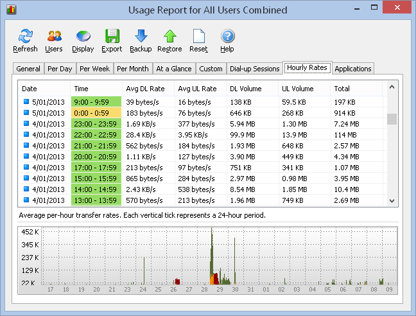The width and height of the screenshot is (416, 316).
Task: Click blue square icon in 22:00 - 22:59 row
Action: (26, 134)
